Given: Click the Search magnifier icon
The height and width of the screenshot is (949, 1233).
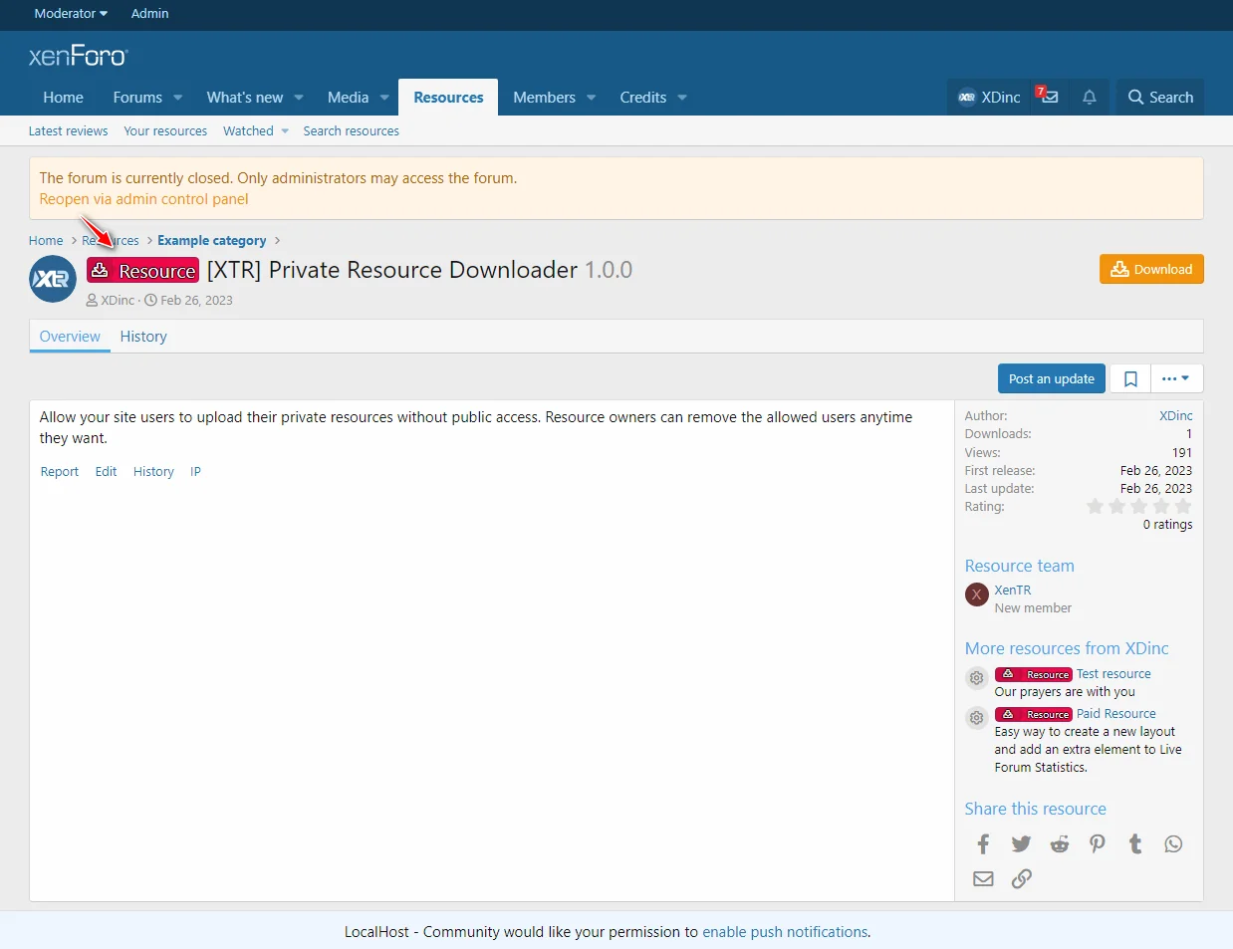Looking at the screenshot, I should point(1159,97).
